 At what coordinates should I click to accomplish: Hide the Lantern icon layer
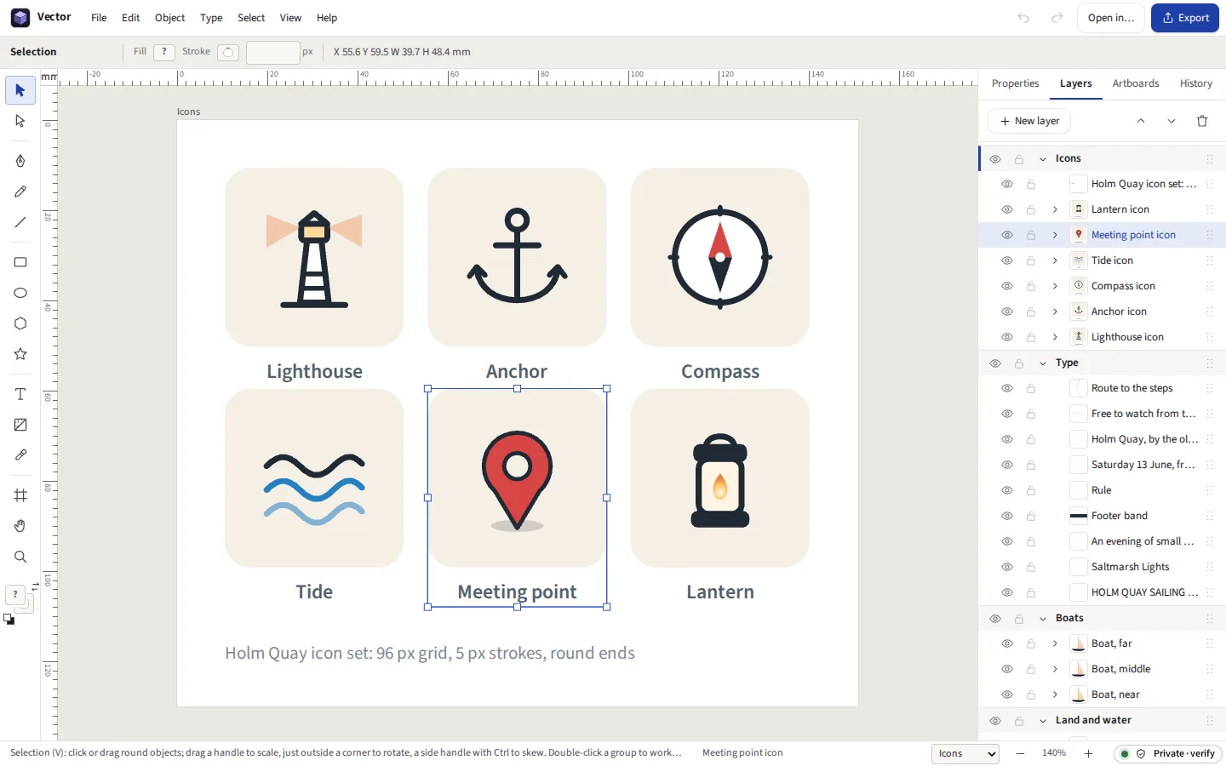pyautogui.click(x=1006, y=209)
